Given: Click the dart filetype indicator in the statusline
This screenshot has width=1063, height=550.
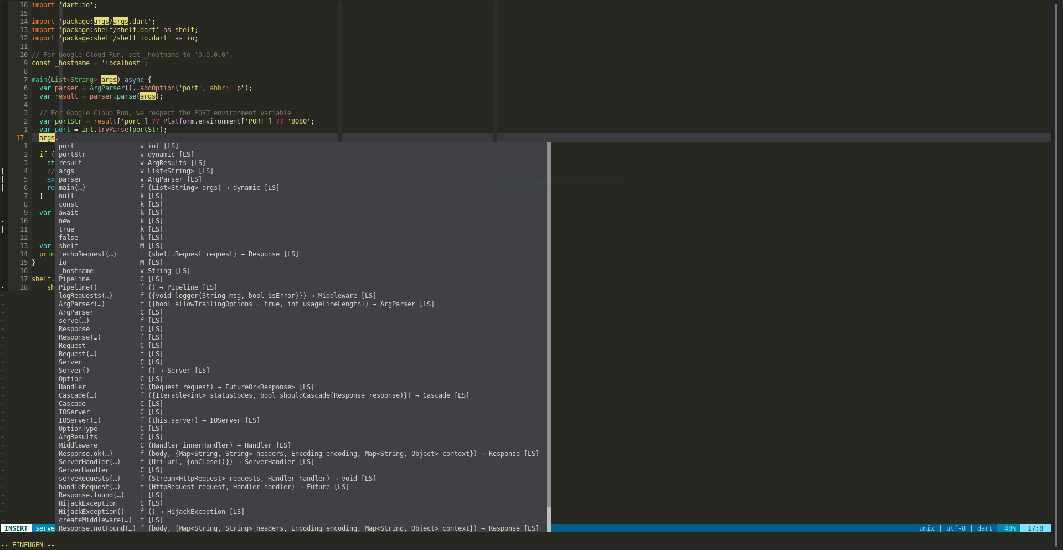Looking at the screenshot, I should pyautogui.click(x=984, y=528).
